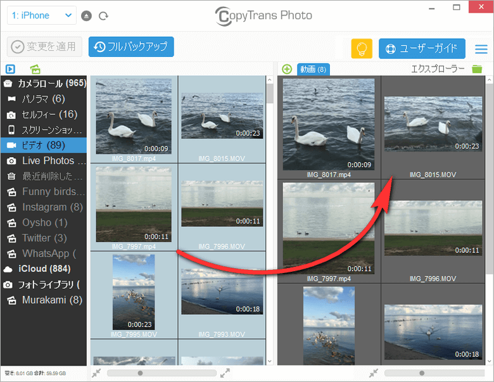Click the yellow lightbulb tips icon
This screenshot has width=494, height=382.
click(362, 49)
